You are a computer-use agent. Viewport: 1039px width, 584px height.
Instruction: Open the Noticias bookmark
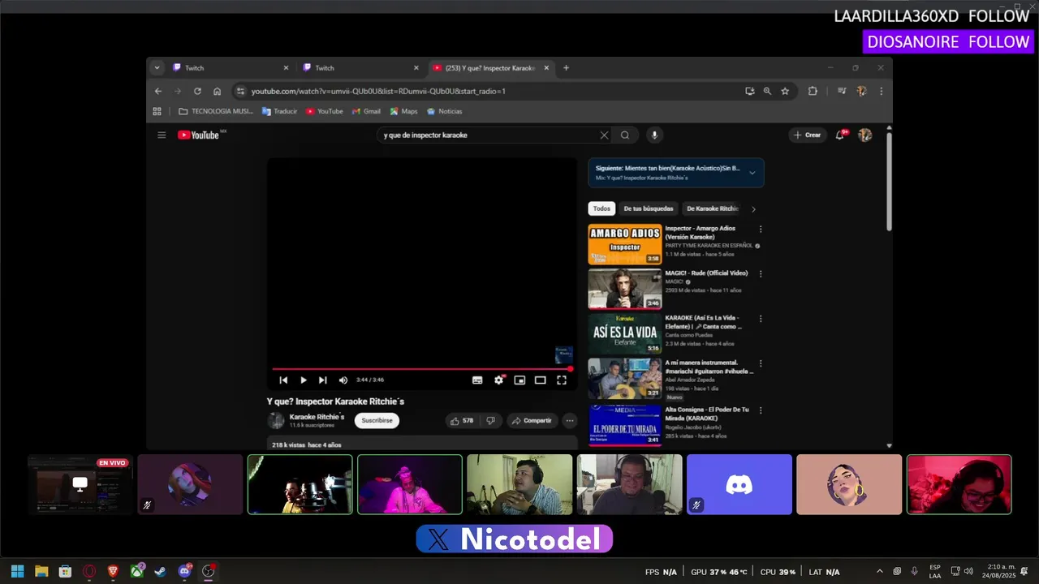pyautogui.click(x=445, y=112)
